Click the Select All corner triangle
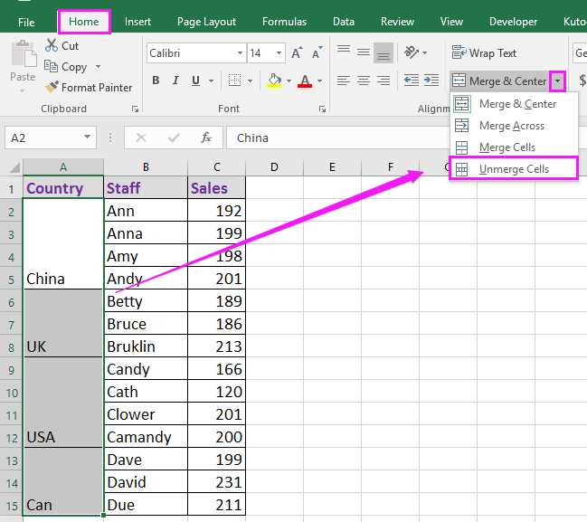The width and height of the screenshot is (587, 522). tap(14, 167)
